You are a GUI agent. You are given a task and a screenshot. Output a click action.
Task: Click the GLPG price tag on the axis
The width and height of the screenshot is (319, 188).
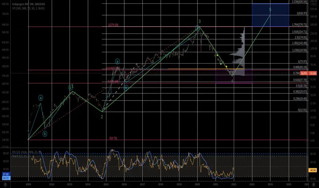(304, 73)
